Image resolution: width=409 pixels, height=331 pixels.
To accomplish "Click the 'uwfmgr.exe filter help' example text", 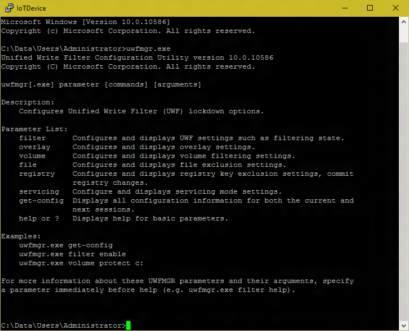I will tap(237, 290).
